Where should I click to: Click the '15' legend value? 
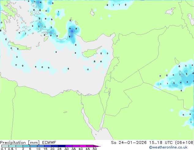45,149
